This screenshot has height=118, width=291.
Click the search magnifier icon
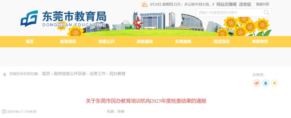tap(266, 13)
